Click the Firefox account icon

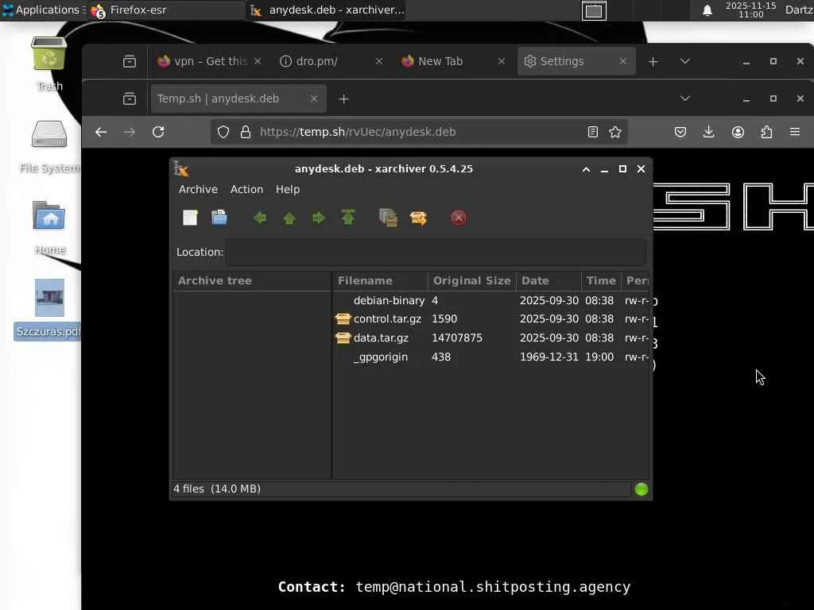[x=738, y=133]
